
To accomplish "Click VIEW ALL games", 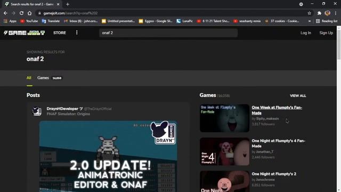I will [x=298, y=96].
